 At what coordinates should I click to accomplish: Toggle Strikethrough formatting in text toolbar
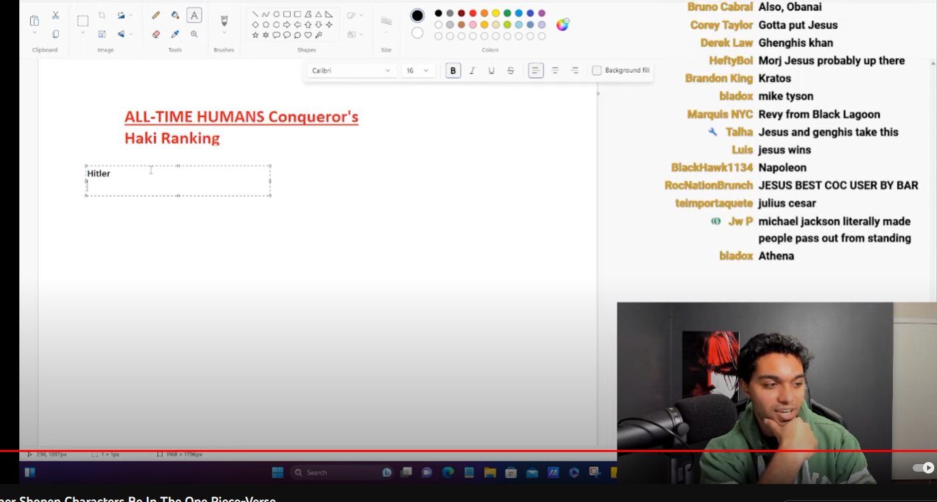[511, 70]
